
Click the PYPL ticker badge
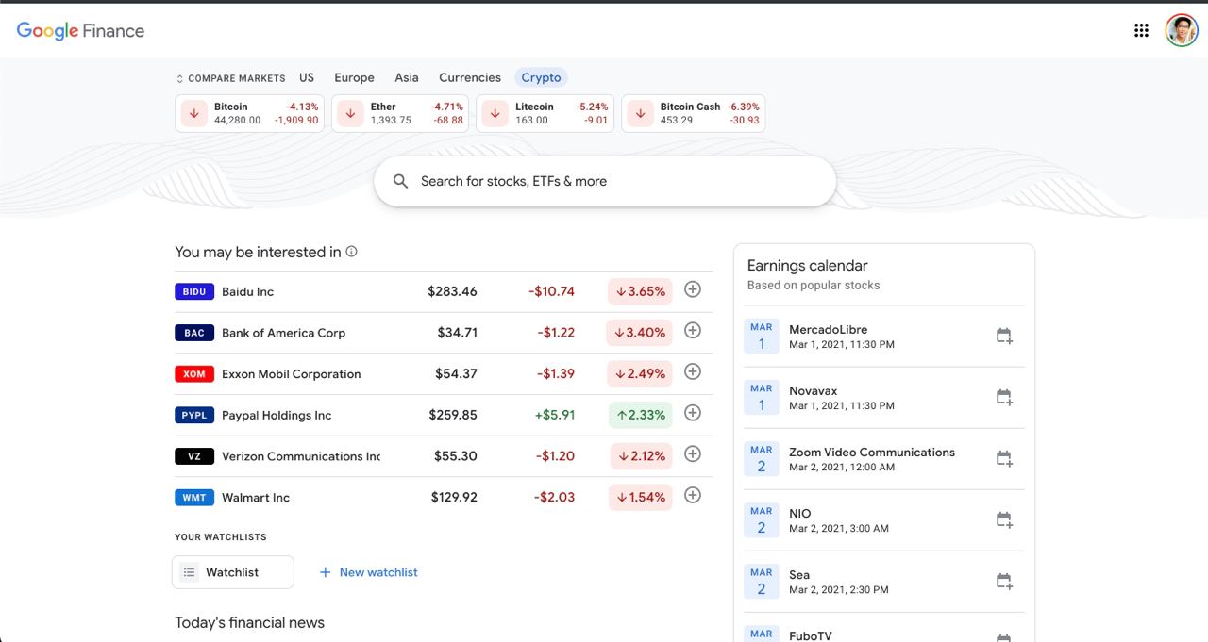click(x=194, y=416)
